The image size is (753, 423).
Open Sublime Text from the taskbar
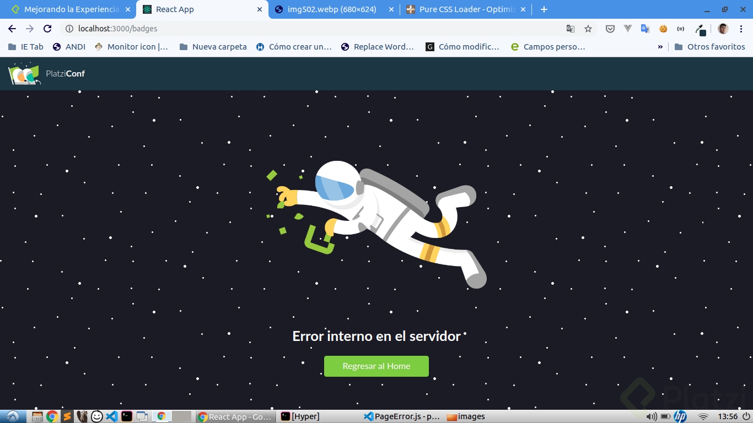pos(67,416)
